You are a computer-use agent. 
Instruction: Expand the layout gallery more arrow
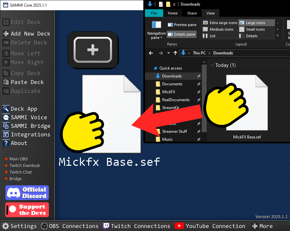tap(277, 36)
